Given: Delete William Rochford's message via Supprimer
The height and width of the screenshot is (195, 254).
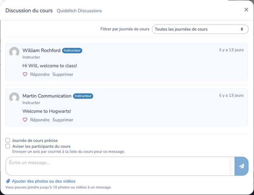Looking at the screenshot, I should tap(63, 74).
